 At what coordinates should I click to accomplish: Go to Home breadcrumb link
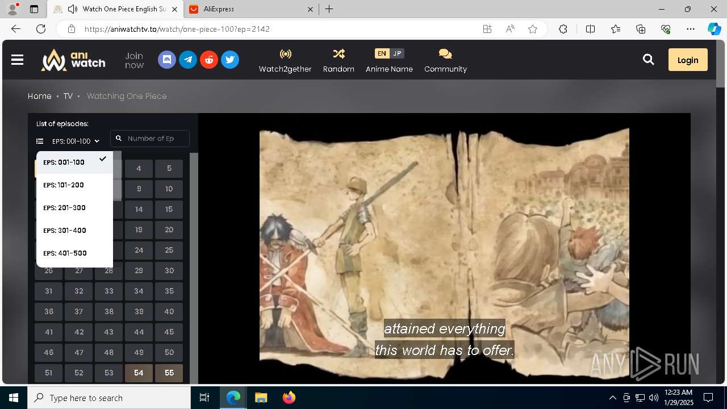(x=40, y=96)
